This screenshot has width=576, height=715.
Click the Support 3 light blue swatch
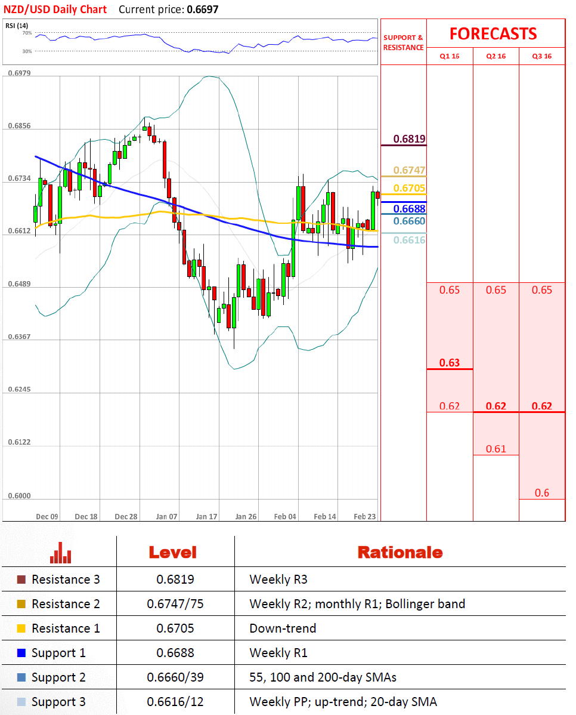pyautogui.click(x=21, y=702)
